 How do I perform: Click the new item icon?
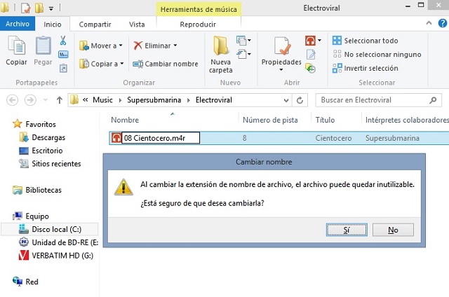[241, 41]
